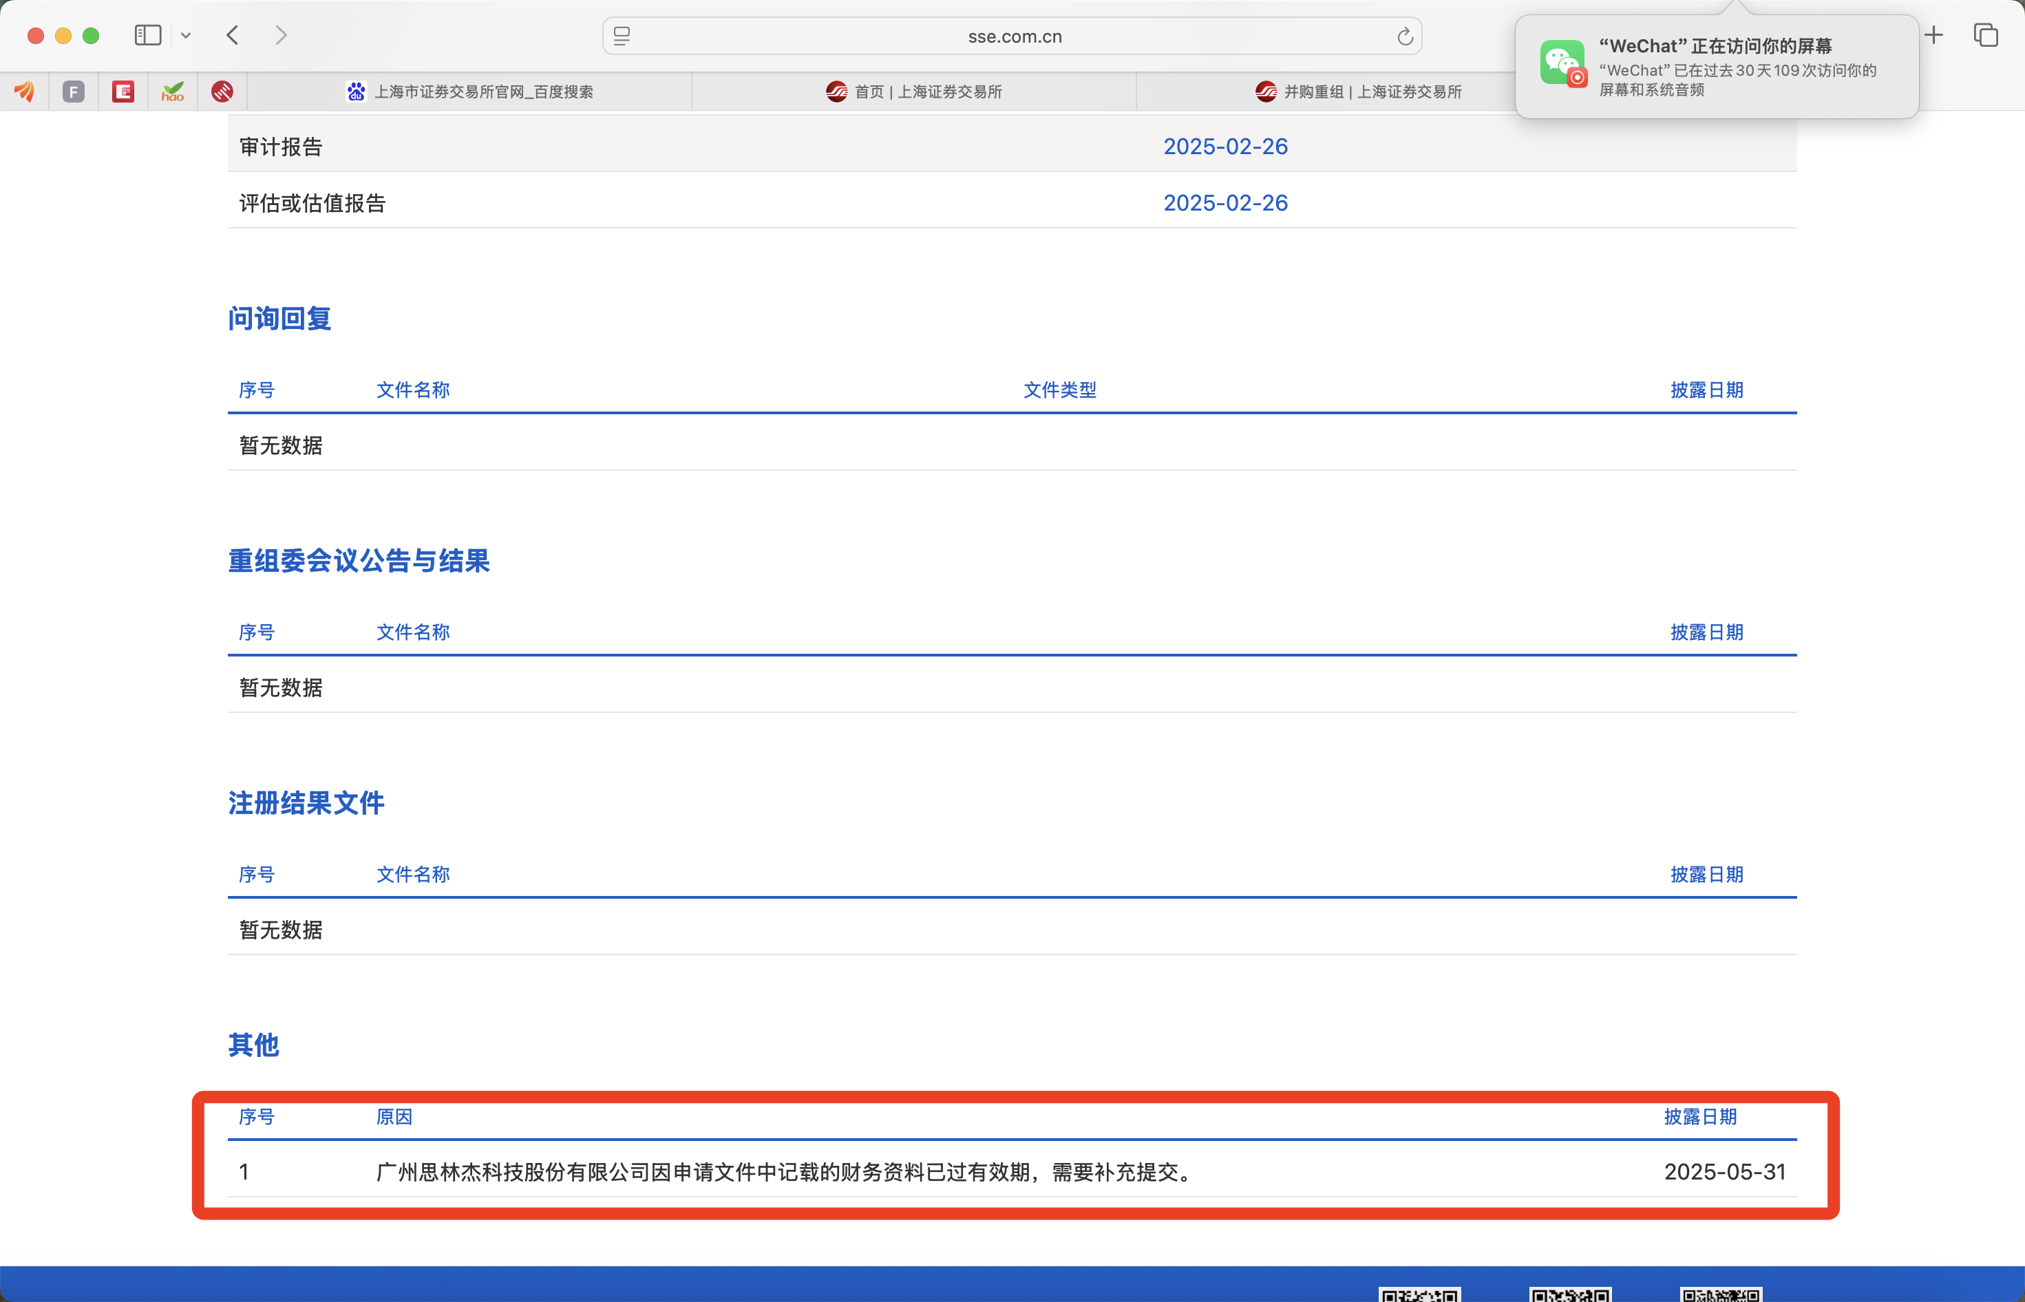2025x1302 pixels.
Task: Show the tab overview
Action: click(x=1985, y=36)
